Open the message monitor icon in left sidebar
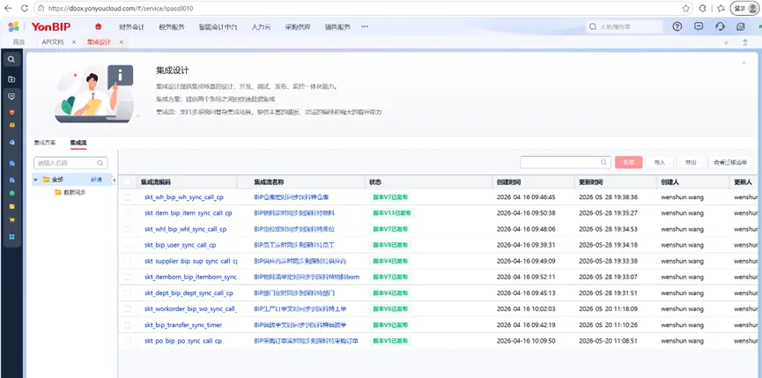762x378 pixels. point(11,96)
